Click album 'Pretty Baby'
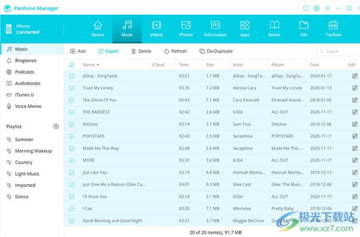360x237 pixels. click(283, 209)
